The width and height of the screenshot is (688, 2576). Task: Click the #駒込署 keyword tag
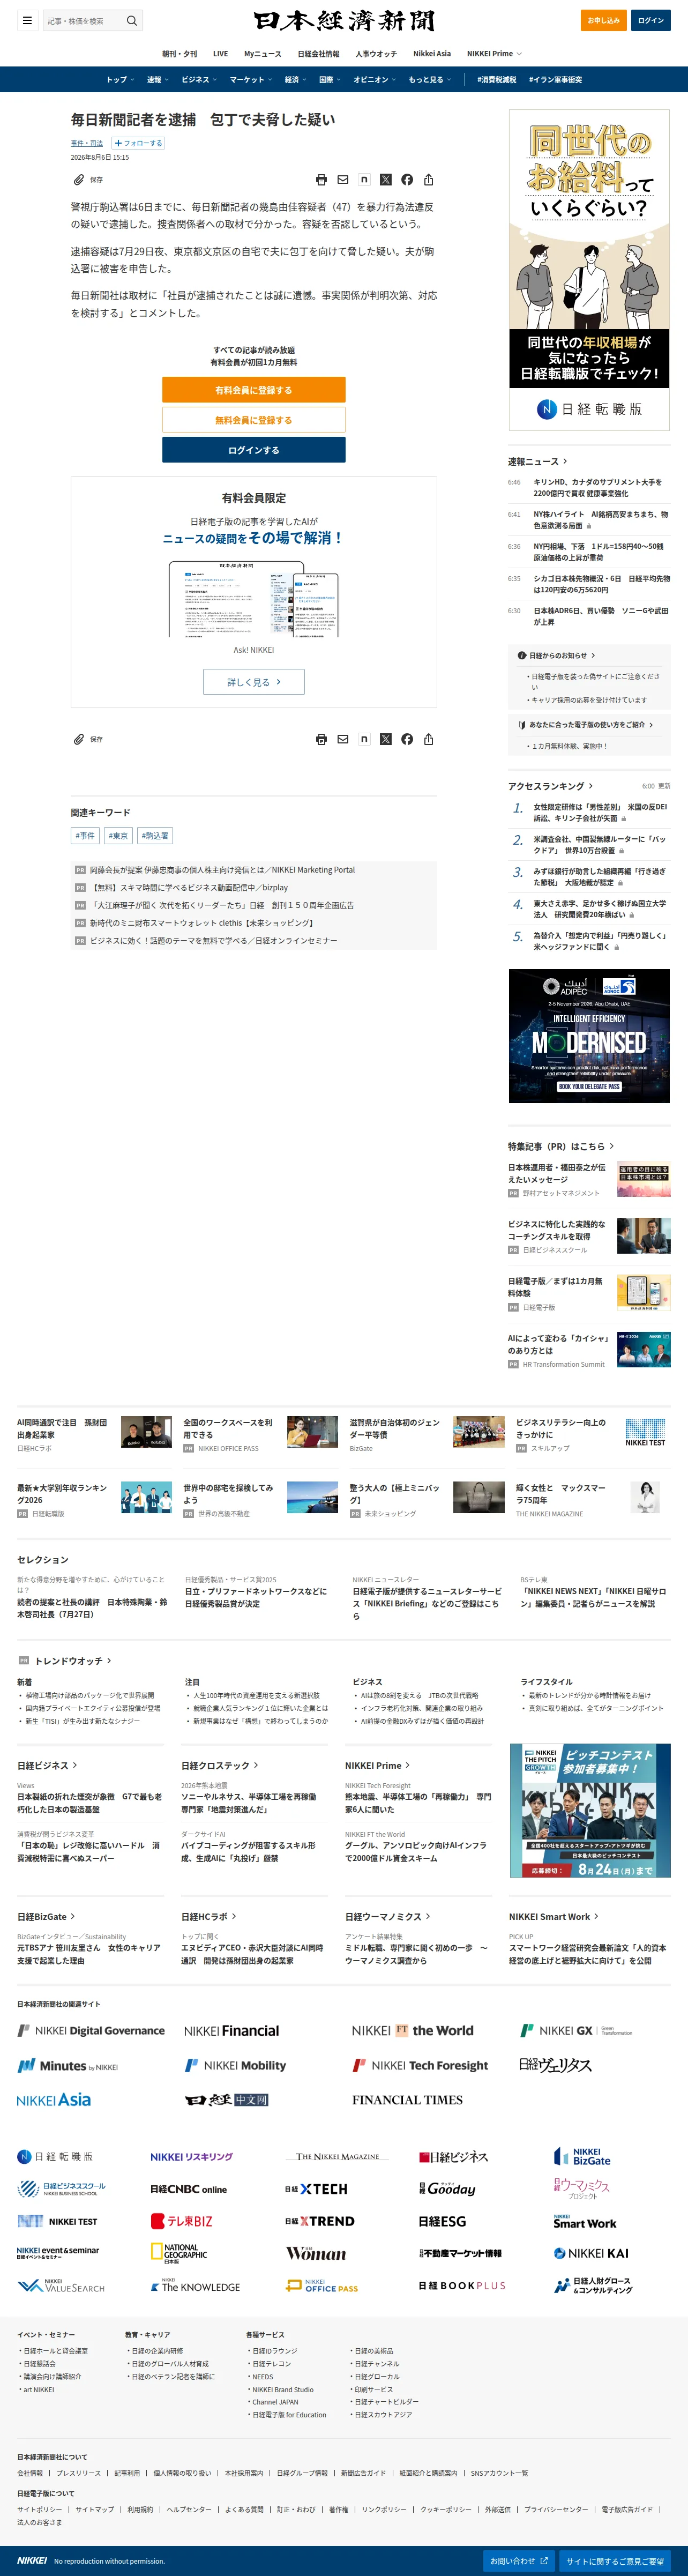click(x=155, y=835)
